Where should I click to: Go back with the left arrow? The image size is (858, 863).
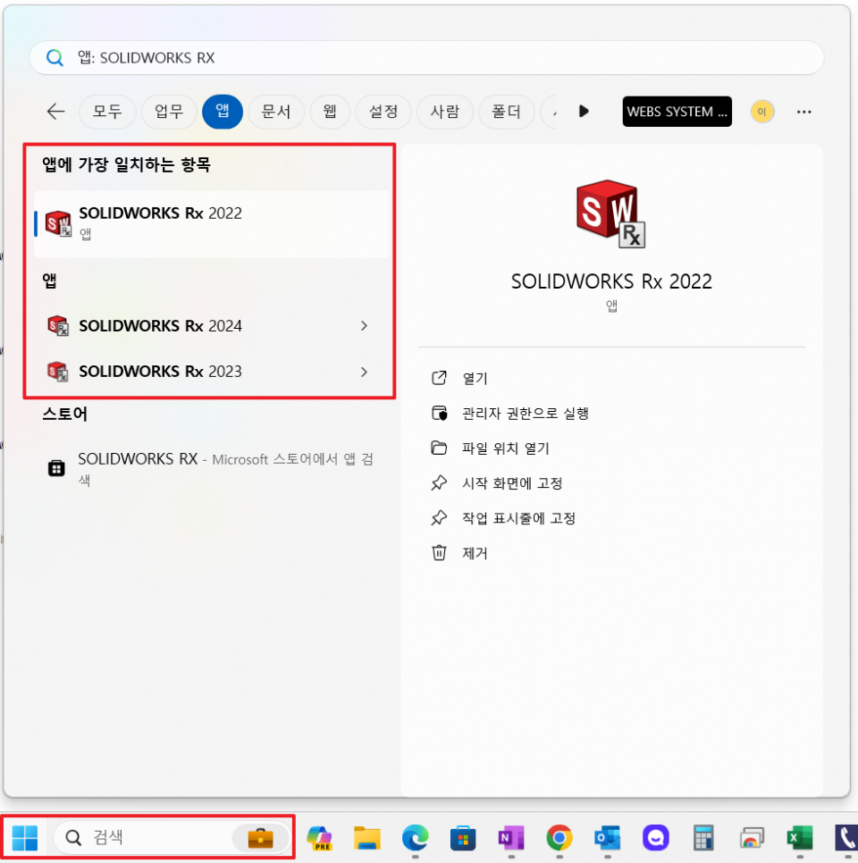(55, 112)
